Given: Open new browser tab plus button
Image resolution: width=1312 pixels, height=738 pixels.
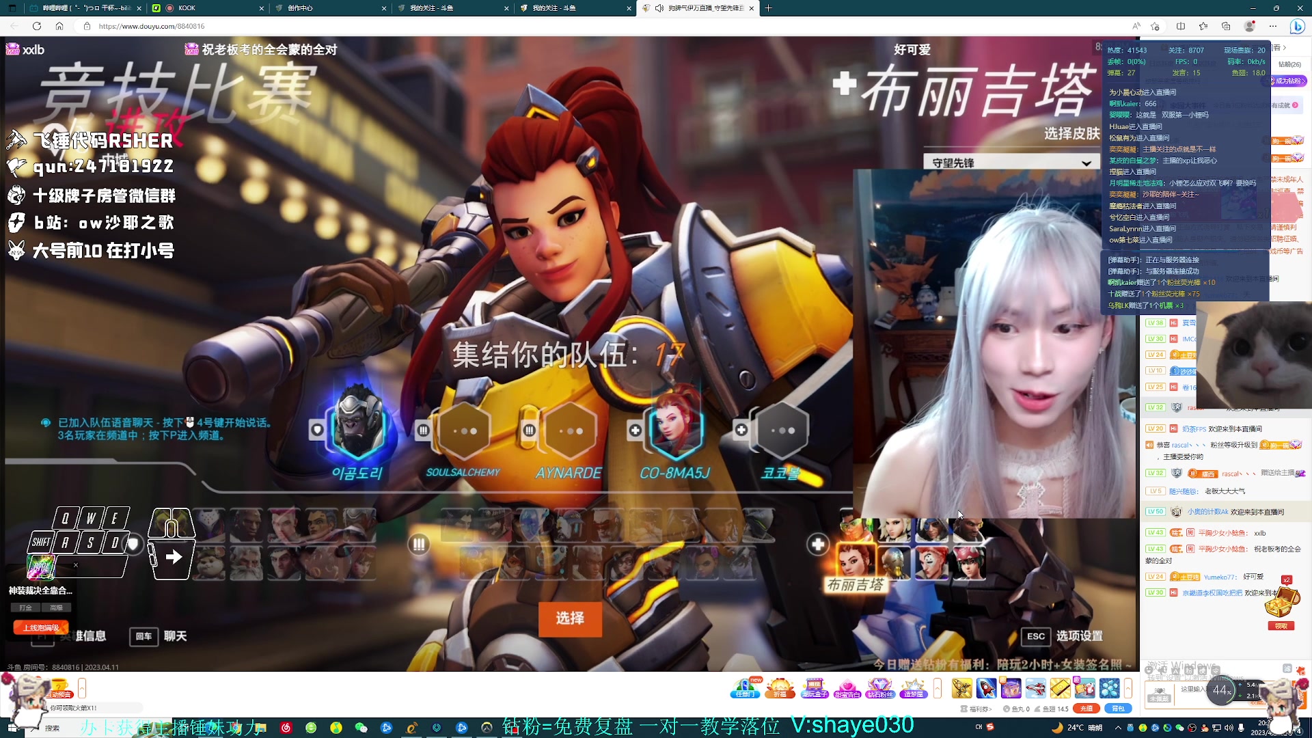Looking at the screenshot, I should 768,8.
